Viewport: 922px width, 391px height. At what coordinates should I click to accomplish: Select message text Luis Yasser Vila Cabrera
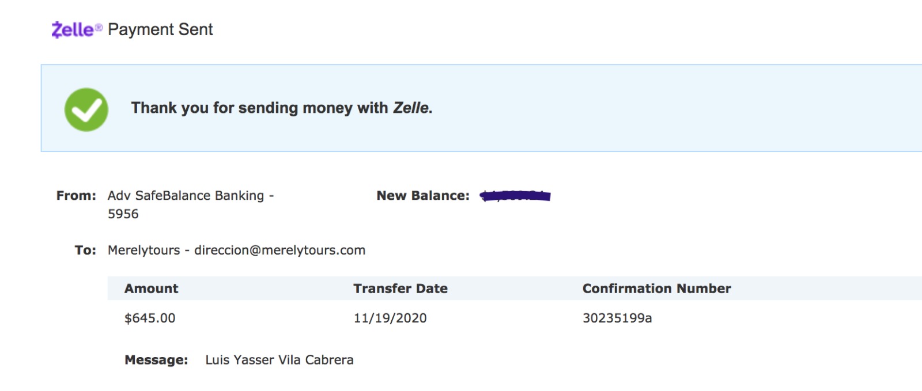click(279, 360)
